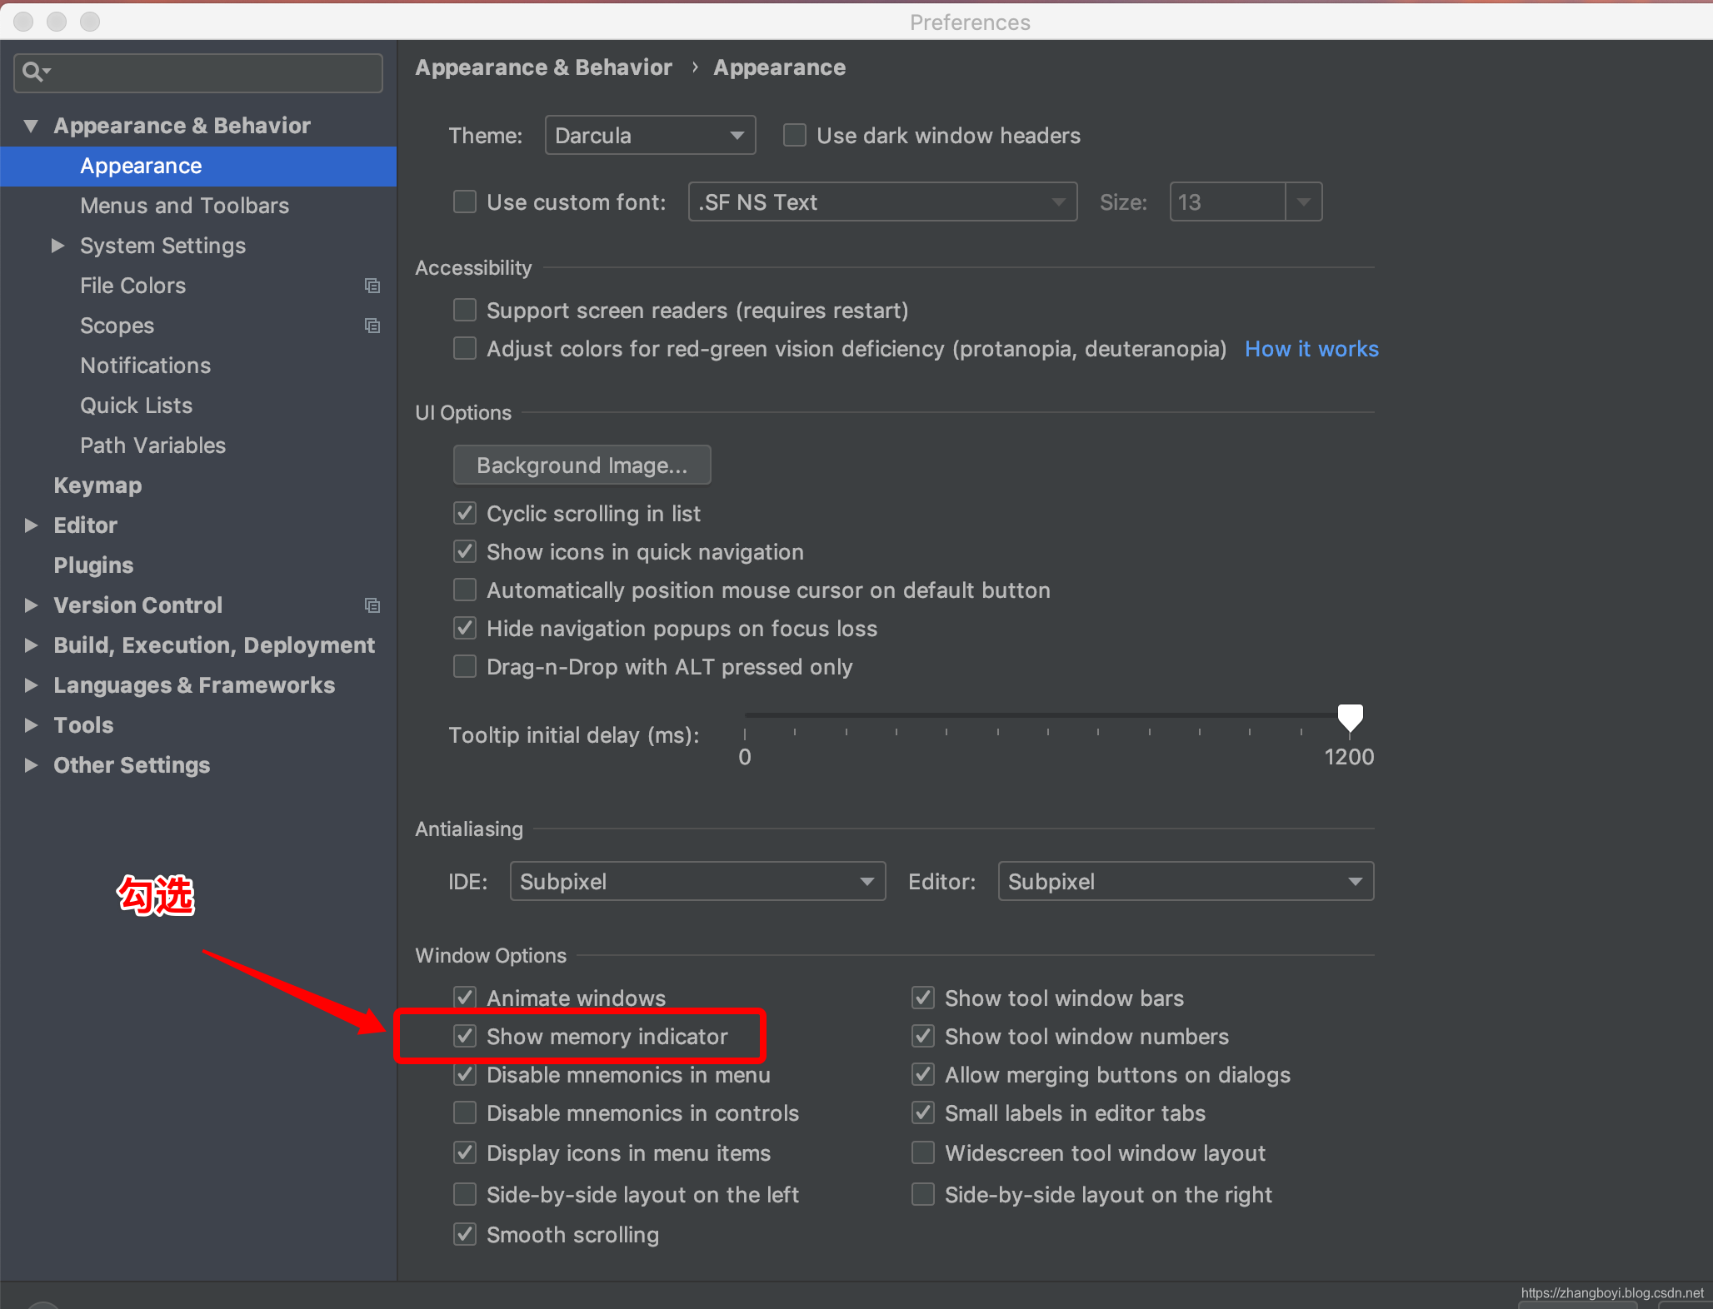1713x1309 pixels.
Task: Collapse the Appearance & Behavior section
Action: pos(31,125)
